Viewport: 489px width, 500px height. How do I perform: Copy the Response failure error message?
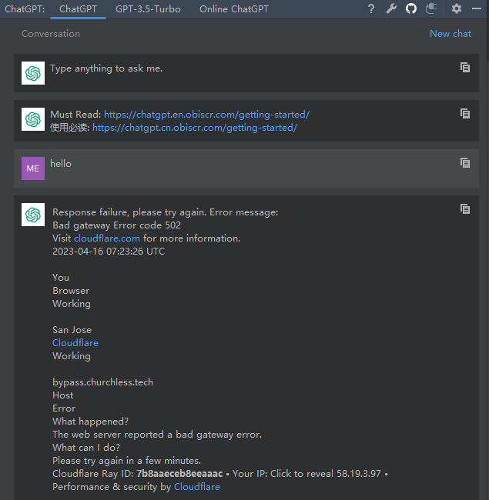(465, 209)
